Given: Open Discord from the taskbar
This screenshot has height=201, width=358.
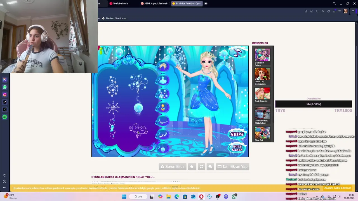Looking at the screenshot, I should (226, 197).
